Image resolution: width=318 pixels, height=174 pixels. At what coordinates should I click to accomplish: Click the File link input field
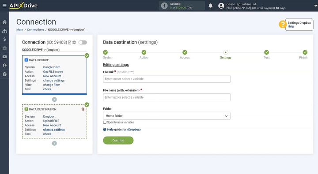(x=167, y=79)
